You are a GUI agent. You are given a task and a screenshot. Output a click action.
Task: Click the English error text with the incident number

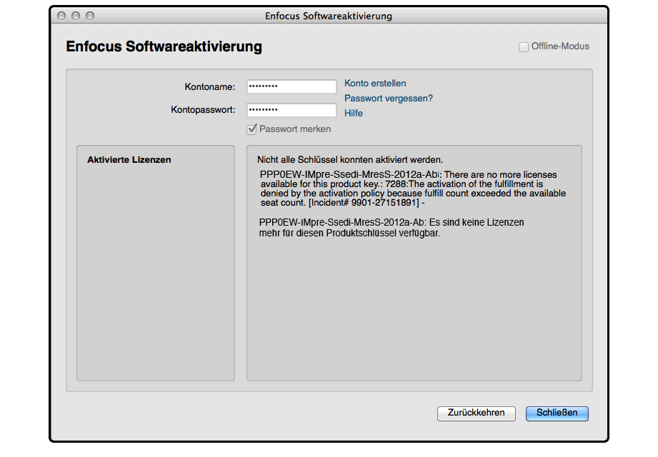tap(413, 189)
